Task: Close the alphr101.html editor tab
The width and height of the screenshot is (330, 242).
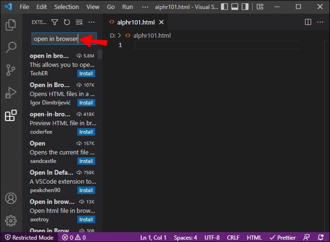Action: click(162, 22)
